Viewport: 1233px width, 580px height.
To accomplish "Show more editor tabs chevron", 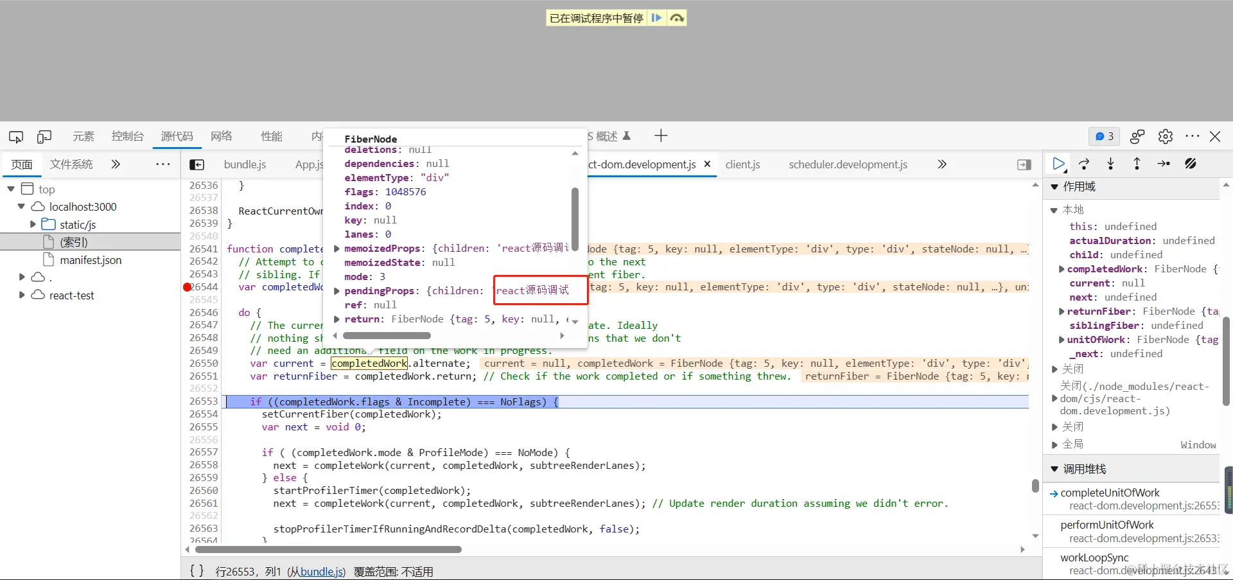I will [x=942, y=164].
